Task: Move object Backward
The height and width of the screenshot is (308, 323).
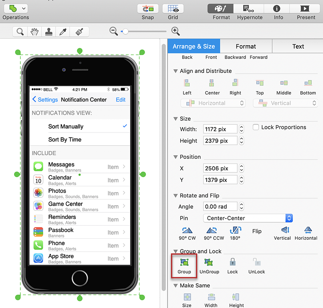Action: [x=235, y=57]
